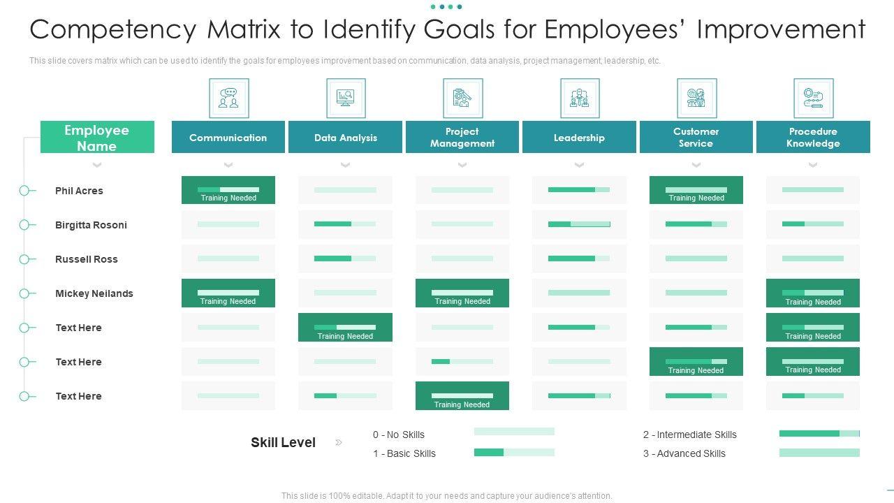Expand the chevron under Customer Service header
The height and width of the screenshot is (503, 894).
click(x=696, y=165)
